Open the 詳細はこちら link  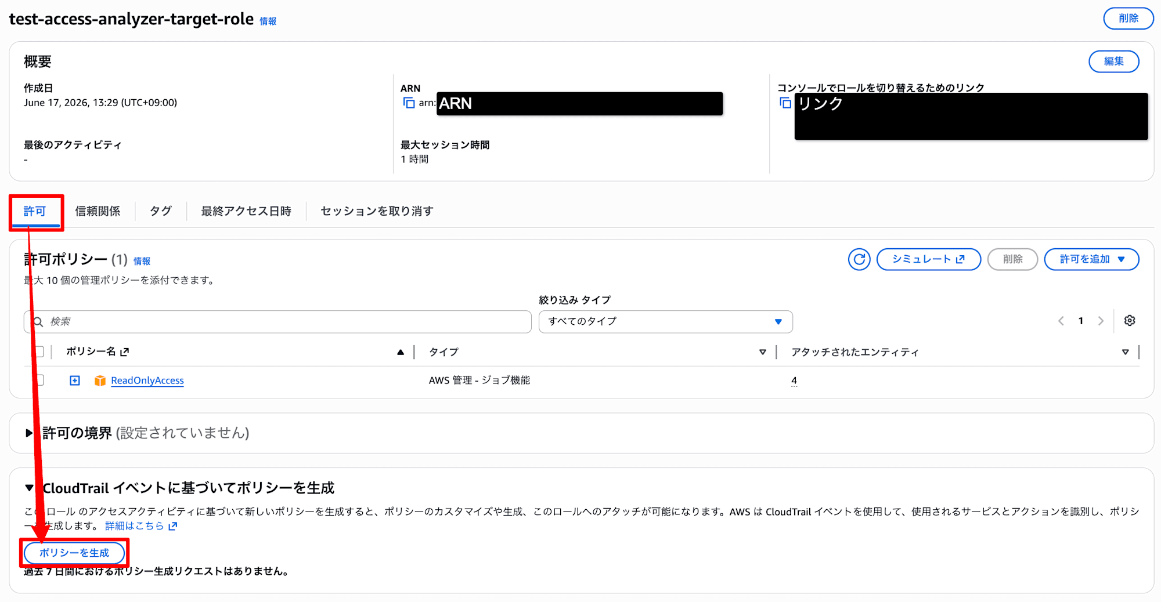coord(135,526)
